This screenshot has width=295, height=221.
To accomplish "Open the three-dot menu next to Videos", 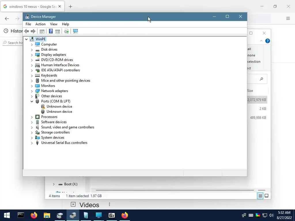I will point(109,204).
